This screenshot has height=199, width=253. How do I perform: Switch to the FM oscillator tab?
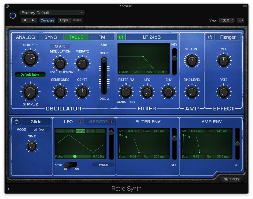[x=102, y=37]
